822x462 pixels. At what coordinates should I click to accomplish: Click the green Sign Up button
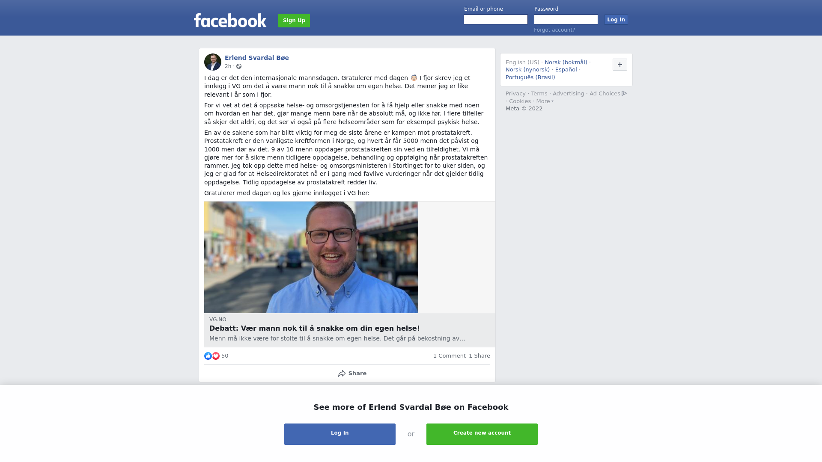coord(294,21)
